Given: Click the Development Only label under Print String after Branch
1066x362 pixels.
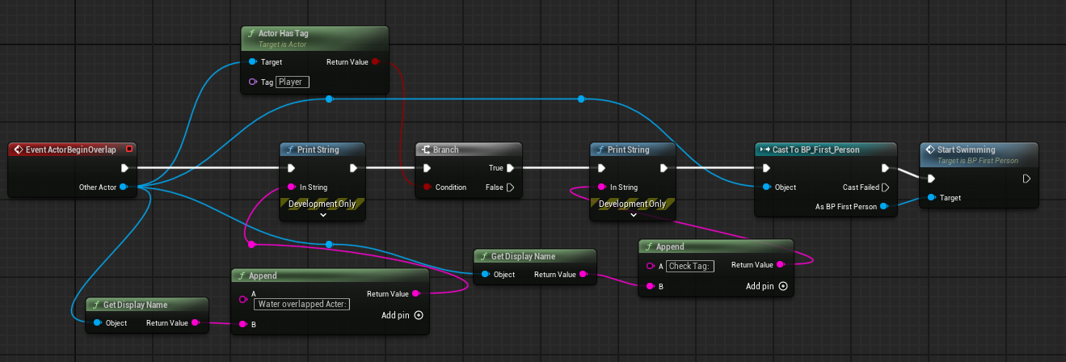Looking at the screenshot, I should (x=633, y=204).
